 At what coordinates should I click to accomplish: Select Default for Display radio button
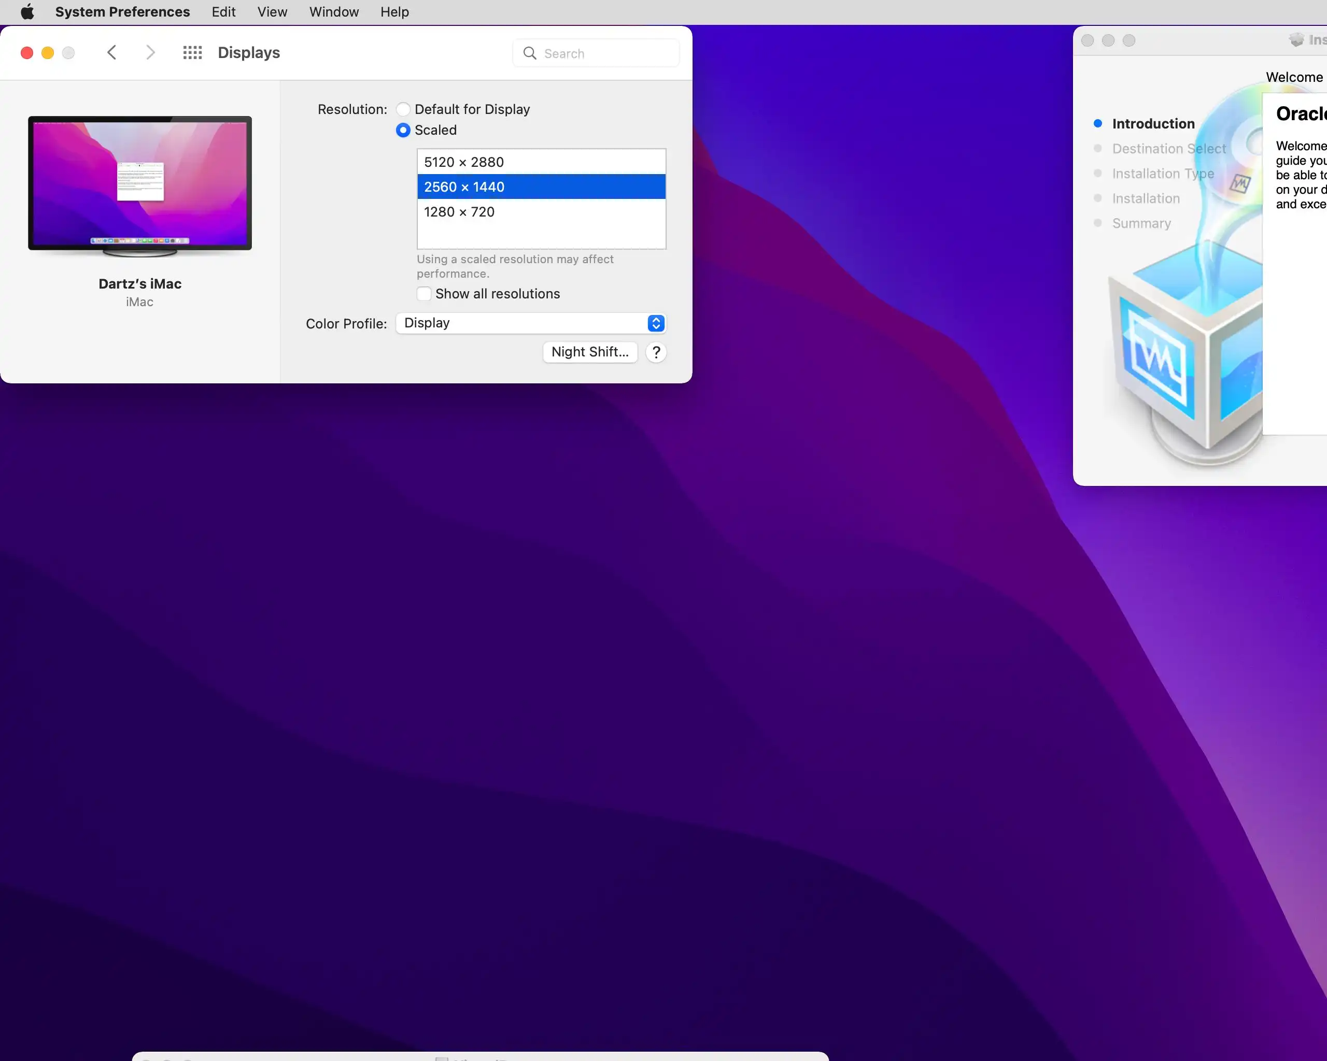(403, 109)
